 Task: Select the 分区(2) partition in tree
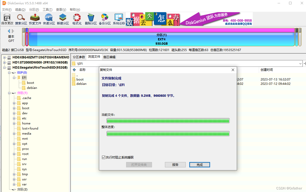click(22, 189)
